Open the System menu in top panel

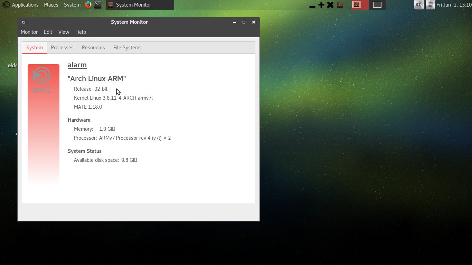point(72,5)
